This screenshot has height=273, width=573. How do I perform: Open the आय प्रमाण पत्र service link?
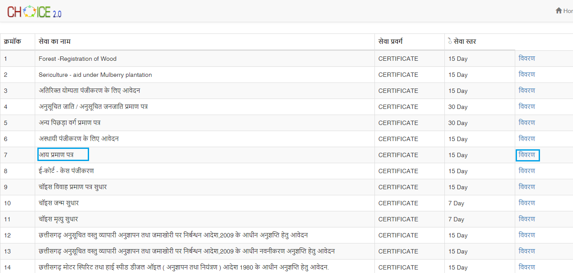tap(62, 155)
